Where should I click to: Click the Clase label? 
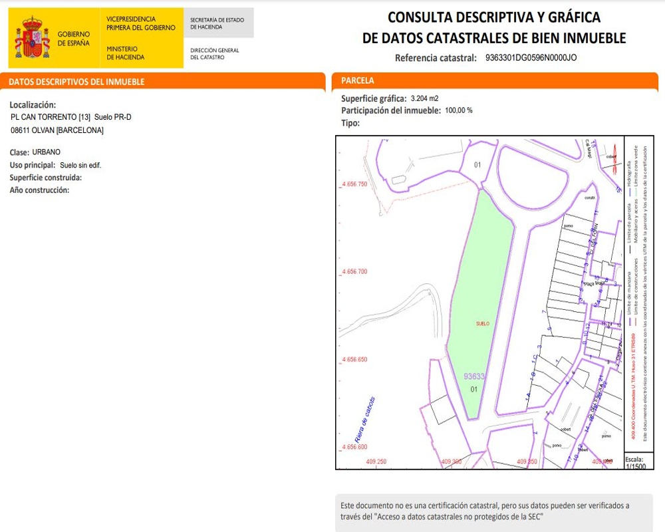pos(19,152)
